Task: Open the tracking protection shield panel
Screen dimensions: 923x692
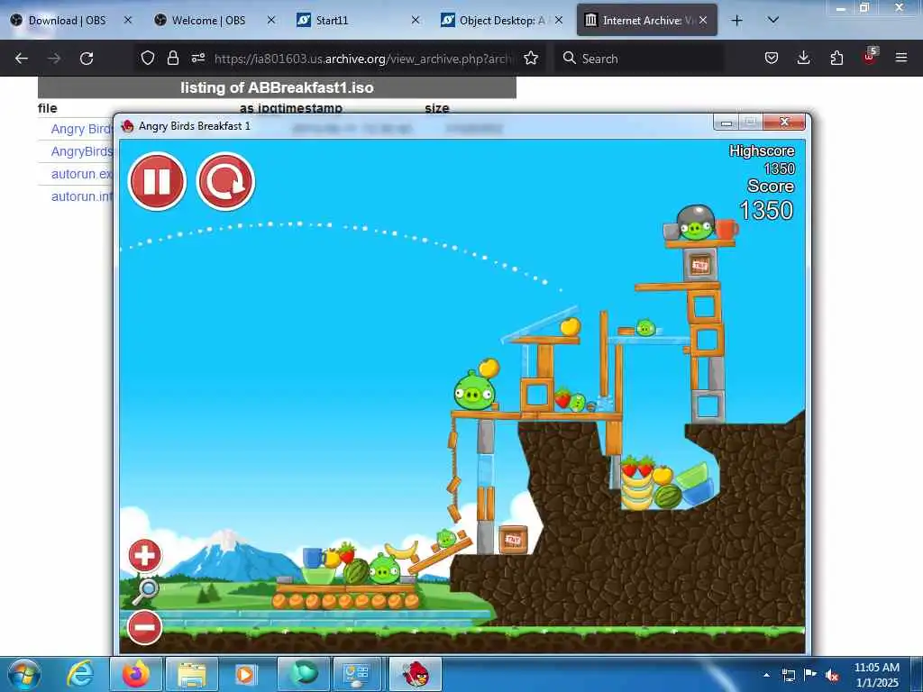Action: point(148,59)
